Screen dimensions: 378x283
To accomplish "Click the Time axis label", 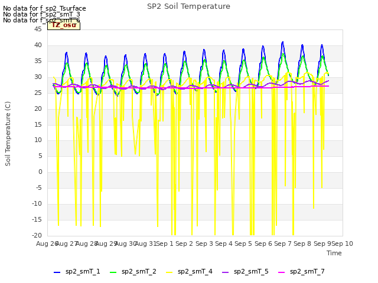I will 334,253.
